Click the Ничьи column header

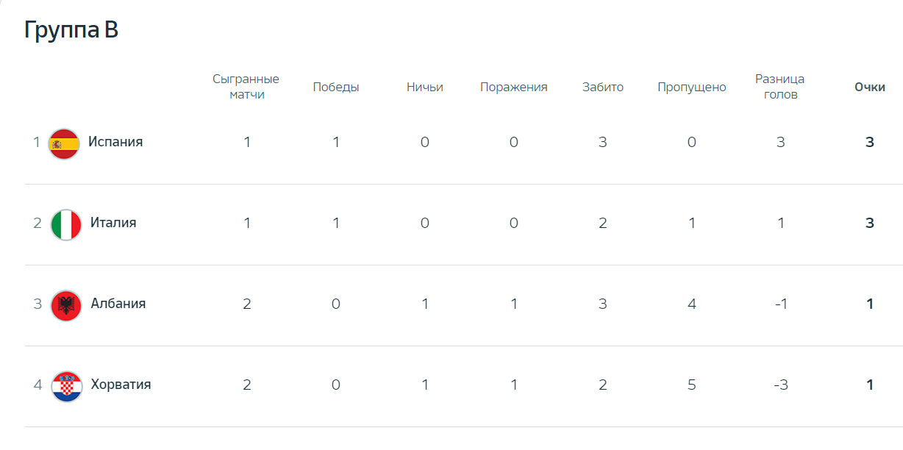[x=425, y=87]
